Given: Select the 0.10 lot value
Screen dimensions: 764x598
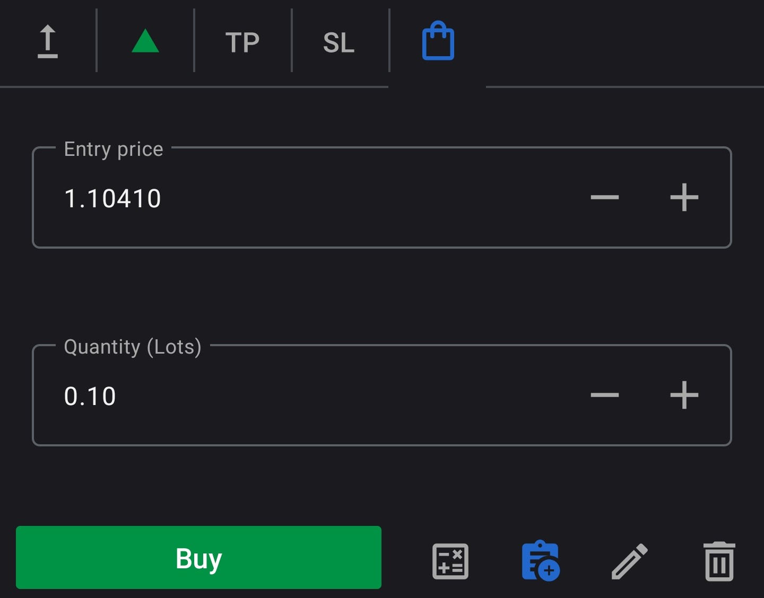Looking at the screenshot, I should 90,395.
